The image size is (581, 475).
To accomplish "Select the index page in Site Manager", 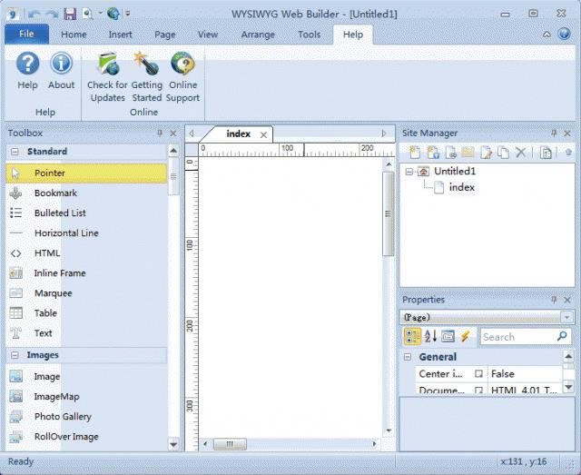I will point(461,187).
